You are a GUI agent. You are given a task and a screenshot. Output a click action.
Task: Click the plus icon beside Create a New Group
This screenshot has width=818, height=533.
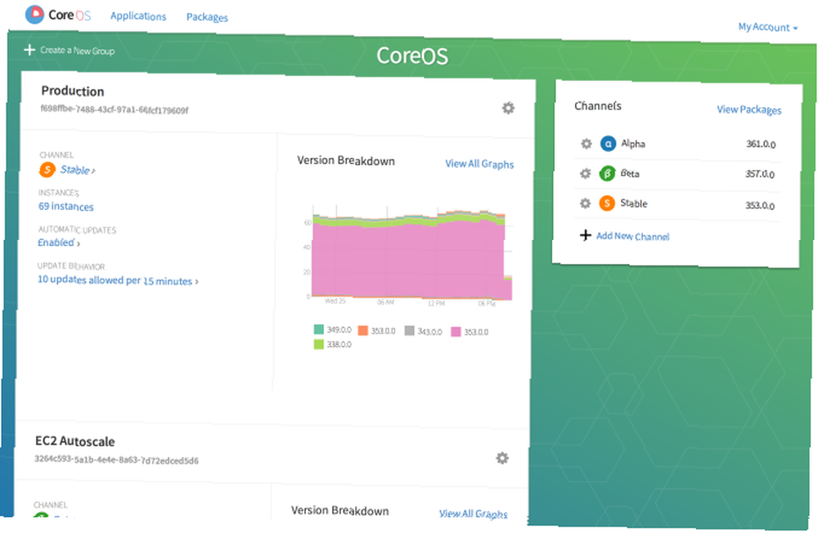pos(29,50)
